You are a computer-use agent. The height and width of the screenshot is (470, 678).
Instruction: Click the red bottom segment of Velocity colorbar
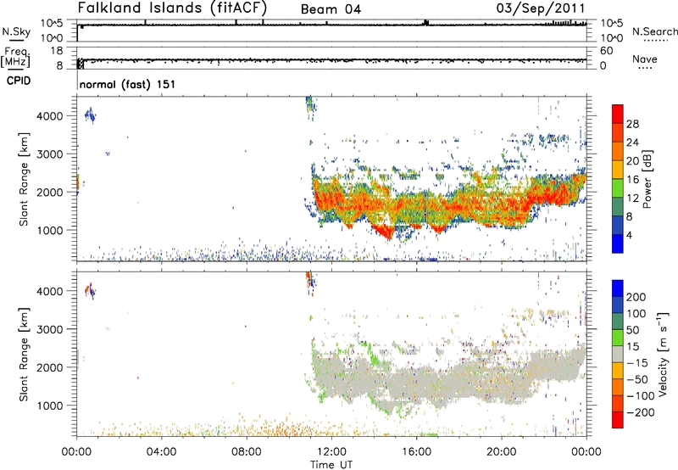coord(618,420)
